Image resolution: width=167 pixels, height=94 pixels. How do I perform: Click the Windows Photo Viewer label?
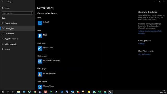51,60
